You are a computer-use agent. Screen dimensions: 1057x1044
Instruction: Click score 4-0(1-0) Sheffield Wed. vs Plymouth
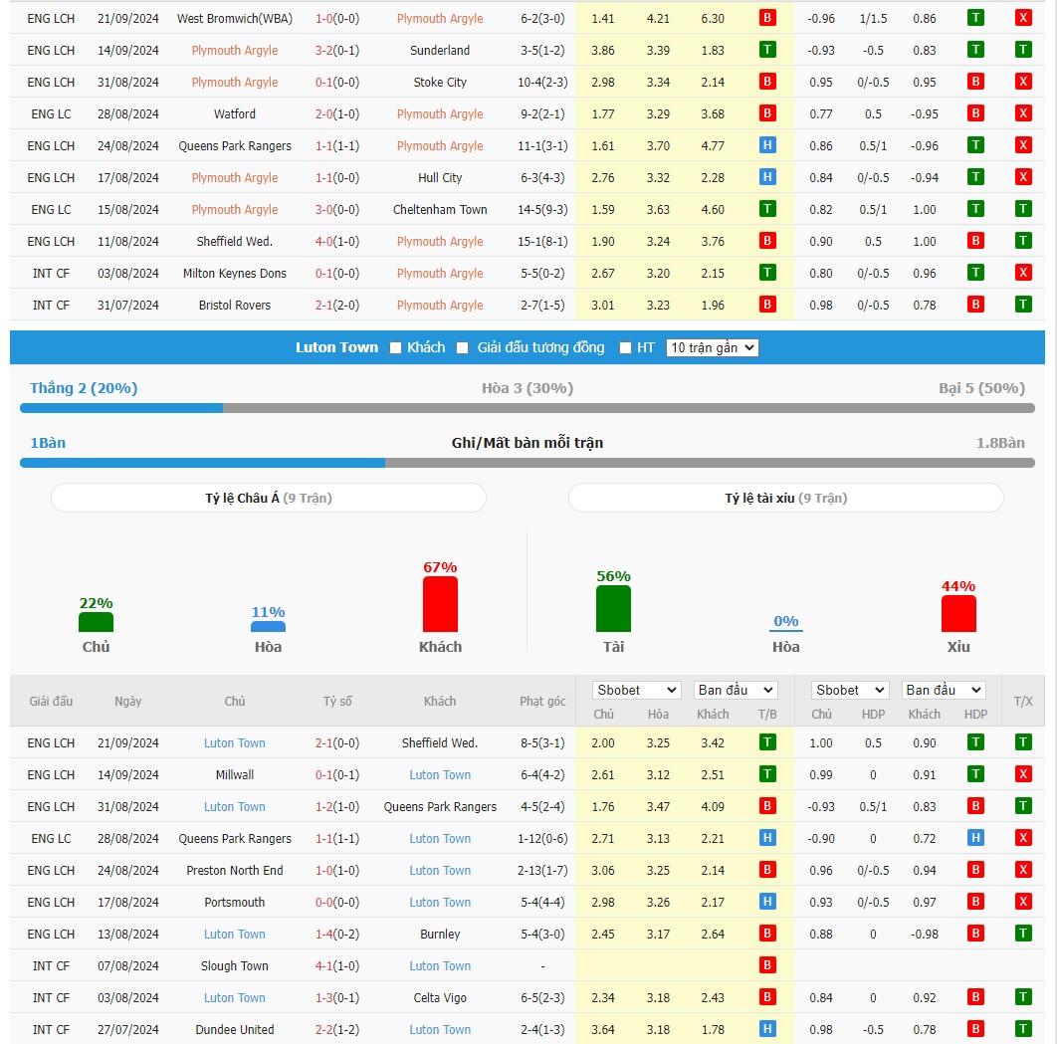[337, 241]
